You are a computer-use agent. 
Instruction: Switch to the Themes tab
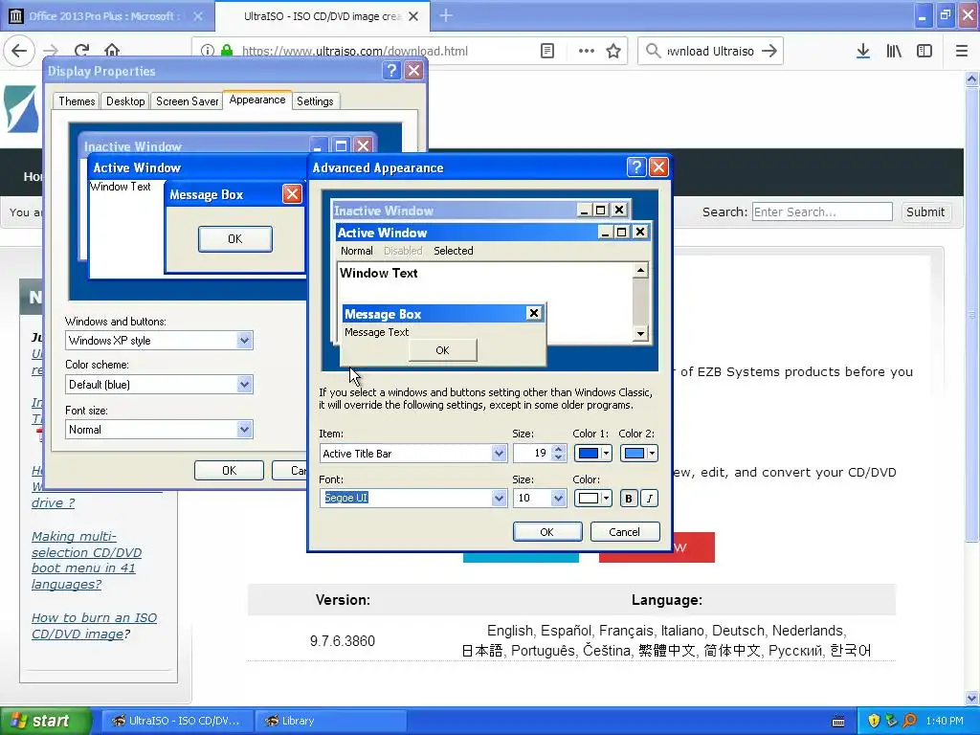(77, 101)
